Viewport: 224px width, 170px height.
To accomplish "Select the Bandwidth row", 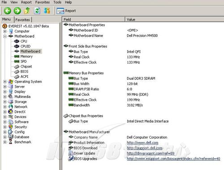I will point(82,105).
